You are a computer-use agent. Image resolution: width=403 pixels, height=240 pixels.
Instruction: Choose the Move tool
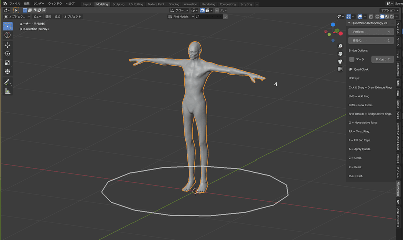[7, 45]
